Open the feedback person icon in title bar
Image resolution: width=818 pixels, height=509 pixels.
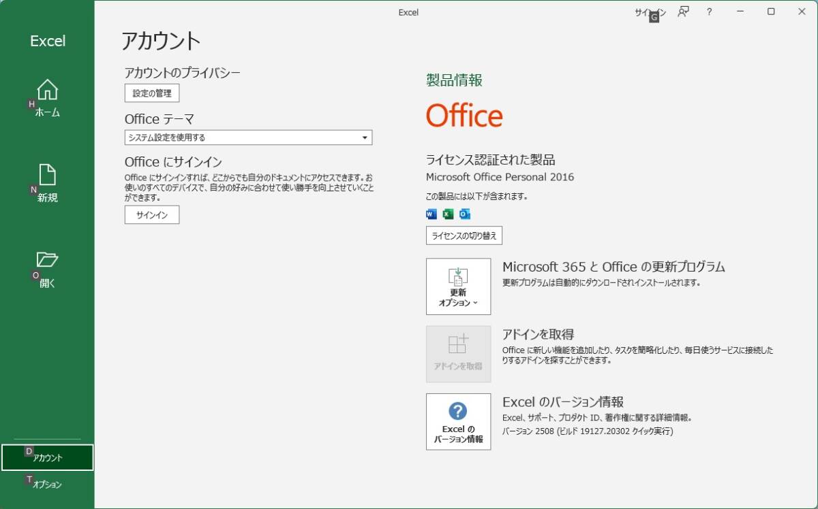[683, 12]
